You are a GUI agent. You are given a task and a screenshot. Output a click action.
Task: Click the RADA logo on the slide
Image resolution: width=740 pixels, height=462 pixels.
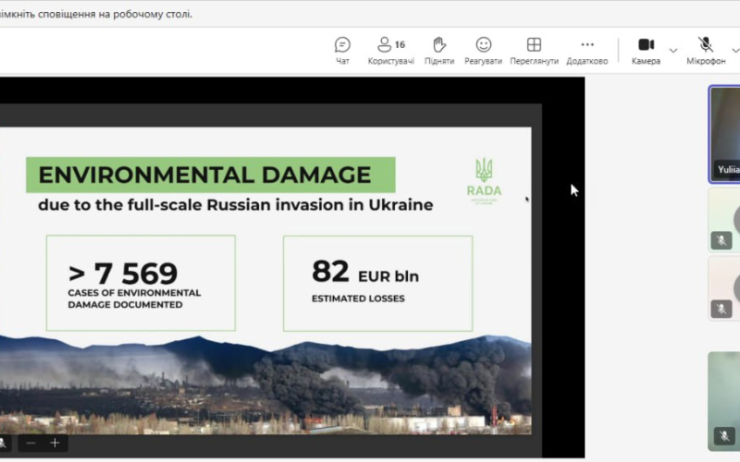[x=484, y=181]
